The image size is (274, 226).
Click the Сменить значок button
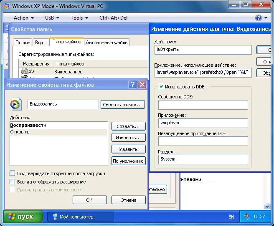click(x=123, y=105)
